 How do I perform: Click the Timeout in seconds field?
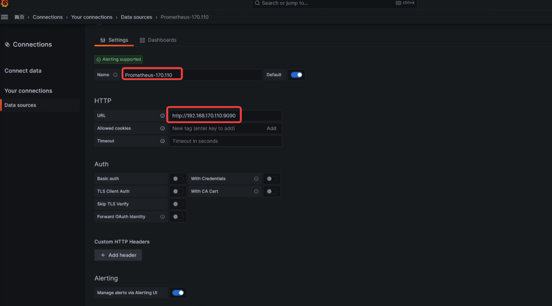point(225,141)
